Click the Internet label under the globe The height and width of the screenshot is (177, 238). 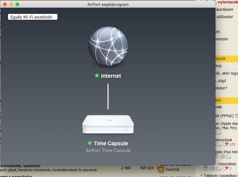pyautogui.click(x=111, y=76)
